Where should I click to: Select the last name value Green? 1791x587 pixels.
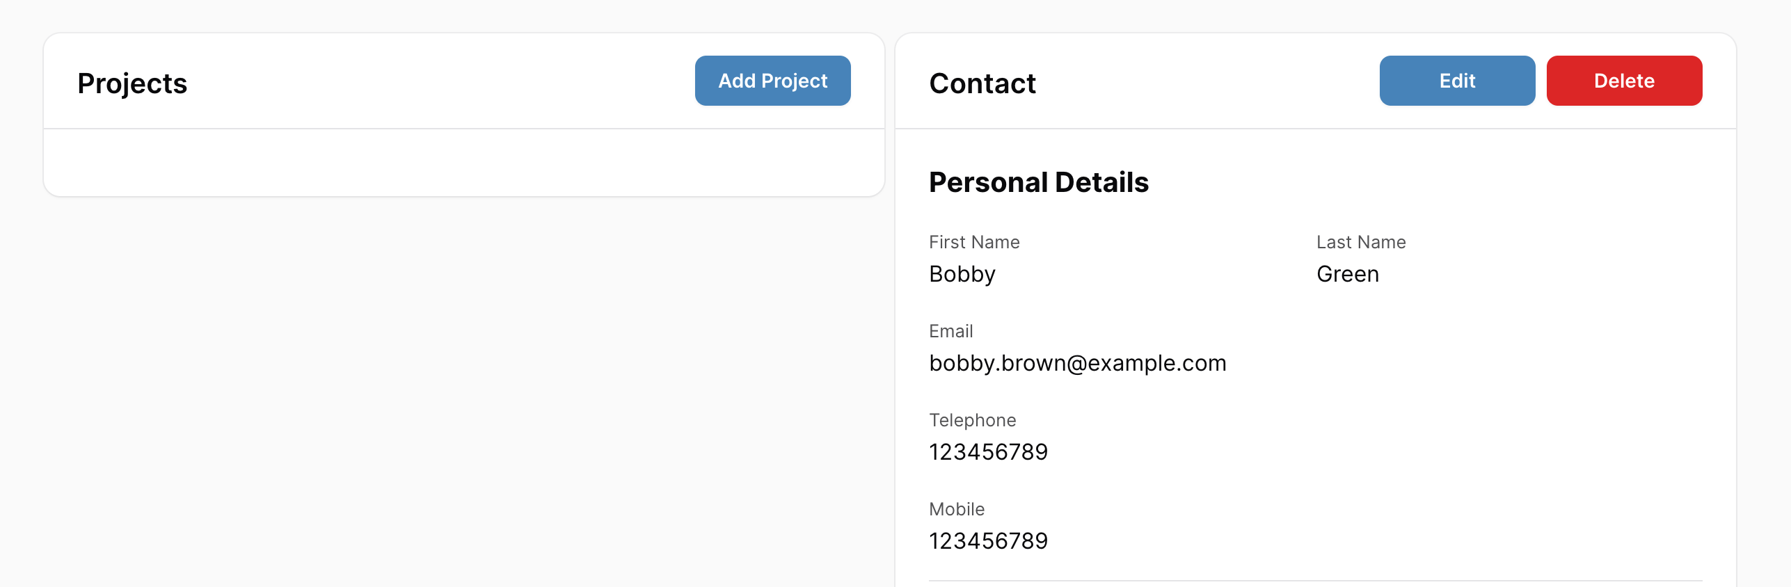[1347, 274]
